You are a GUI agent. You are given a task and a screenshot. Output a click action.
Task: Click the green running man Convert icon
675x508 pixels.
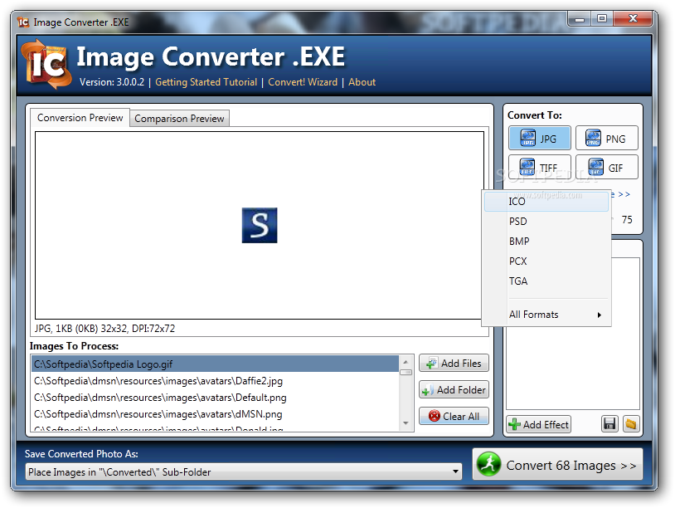[488, 464]
